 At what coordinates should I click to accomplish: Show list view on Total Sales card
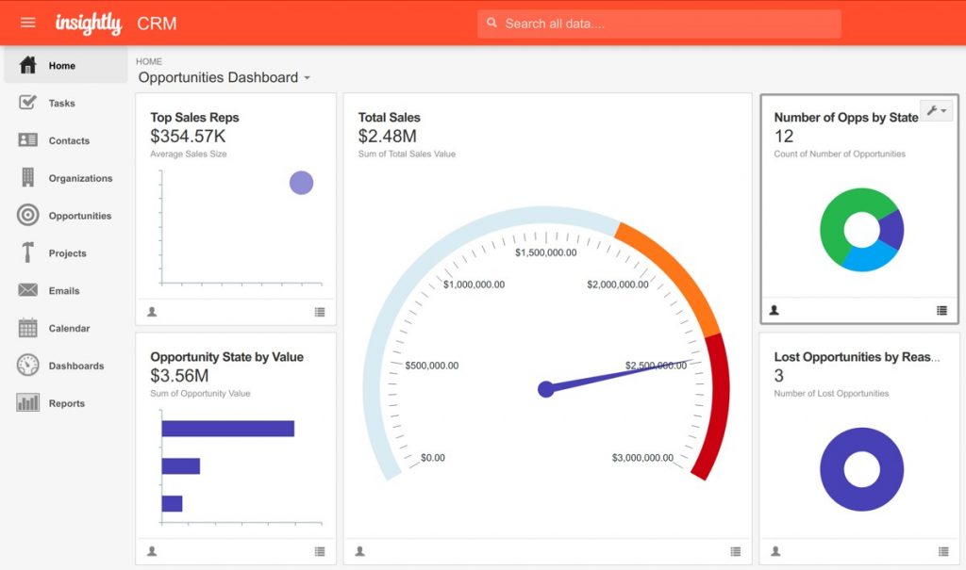coord(735,551)
